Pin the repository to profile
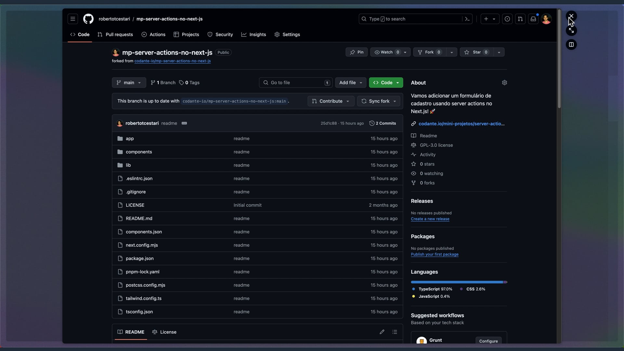Viewport: 624px width, 351px height. pyautogui.click(x=357, y=52)
